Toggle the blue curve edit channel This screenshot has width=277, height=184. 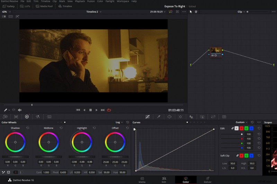coord(251,128)
